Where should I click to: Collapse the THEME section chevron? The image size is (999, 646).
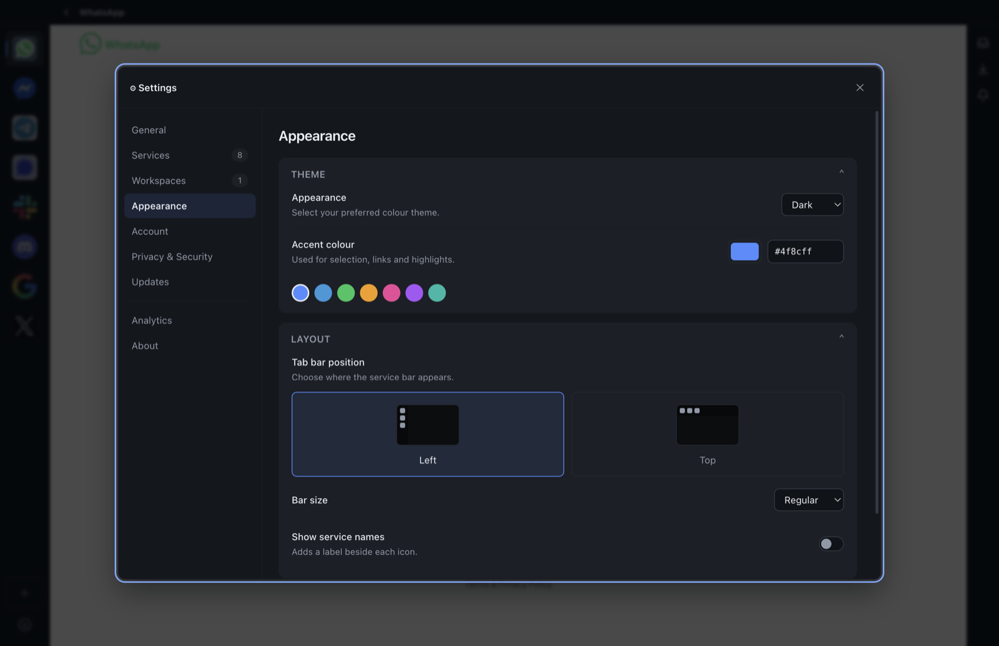point(841,172)
